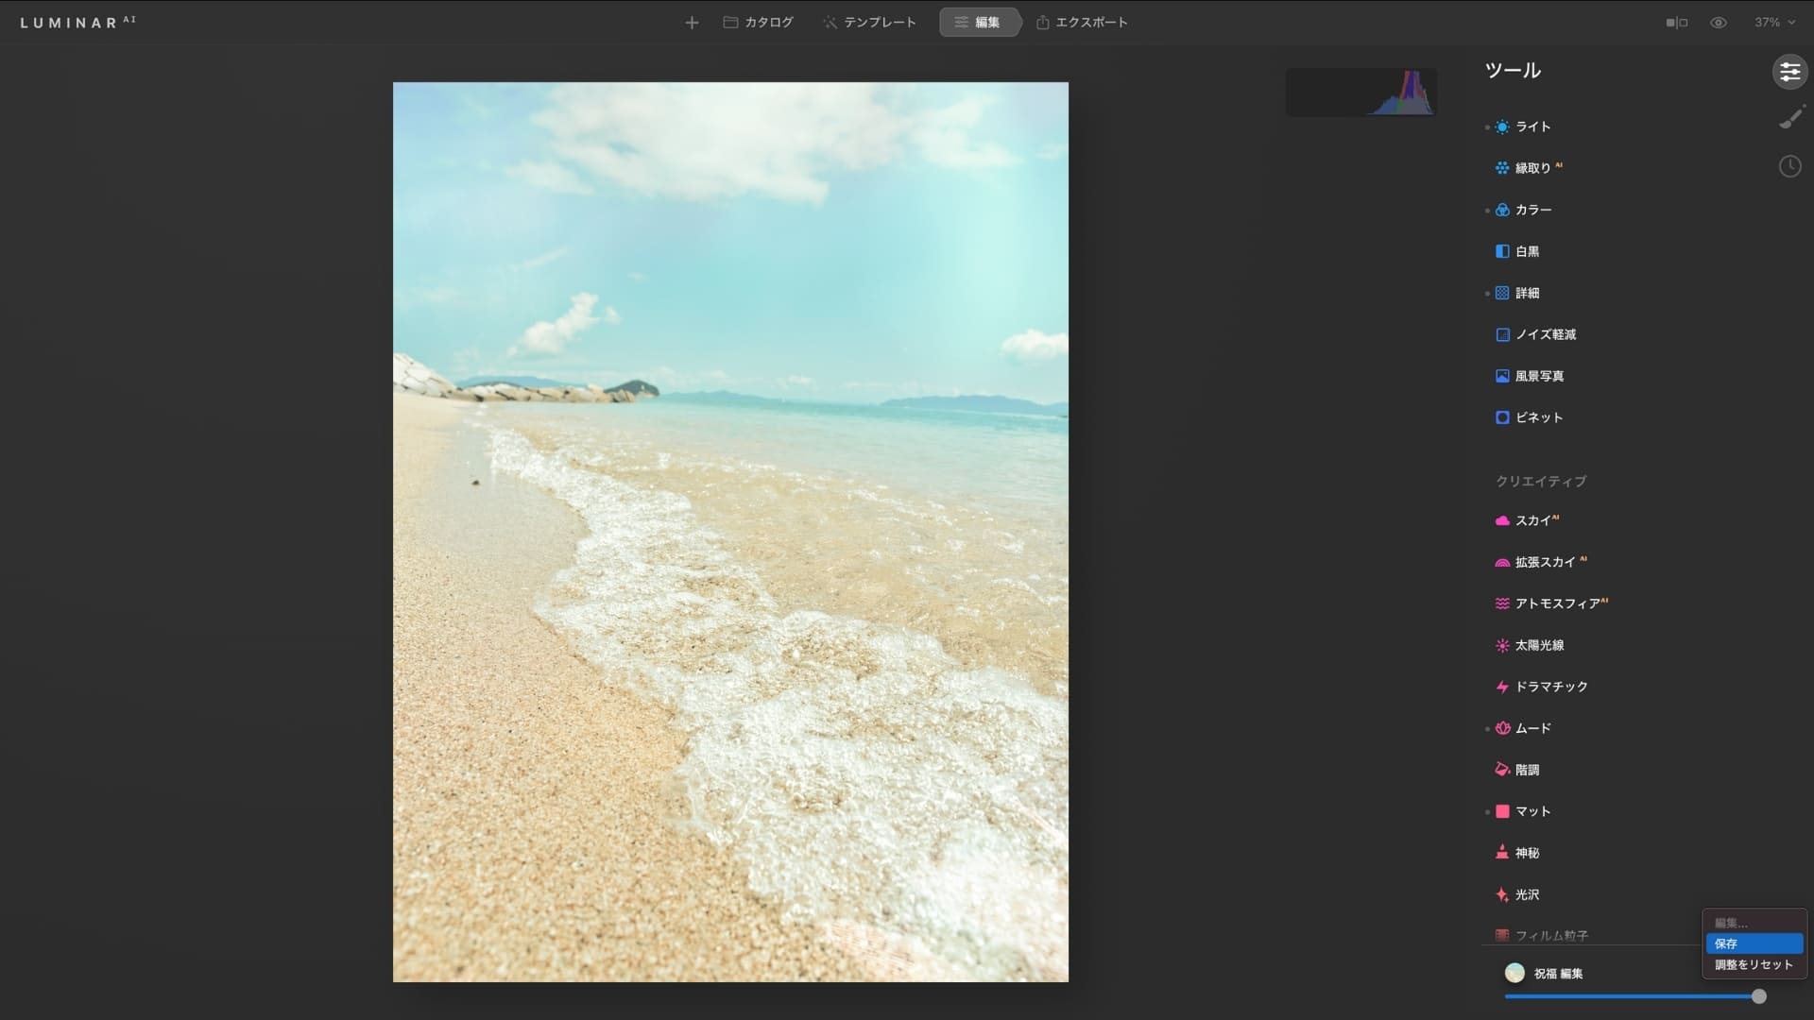Switch to the Templates (テンプレート) tab
1814x1020 pixels.
pos(869,23)
